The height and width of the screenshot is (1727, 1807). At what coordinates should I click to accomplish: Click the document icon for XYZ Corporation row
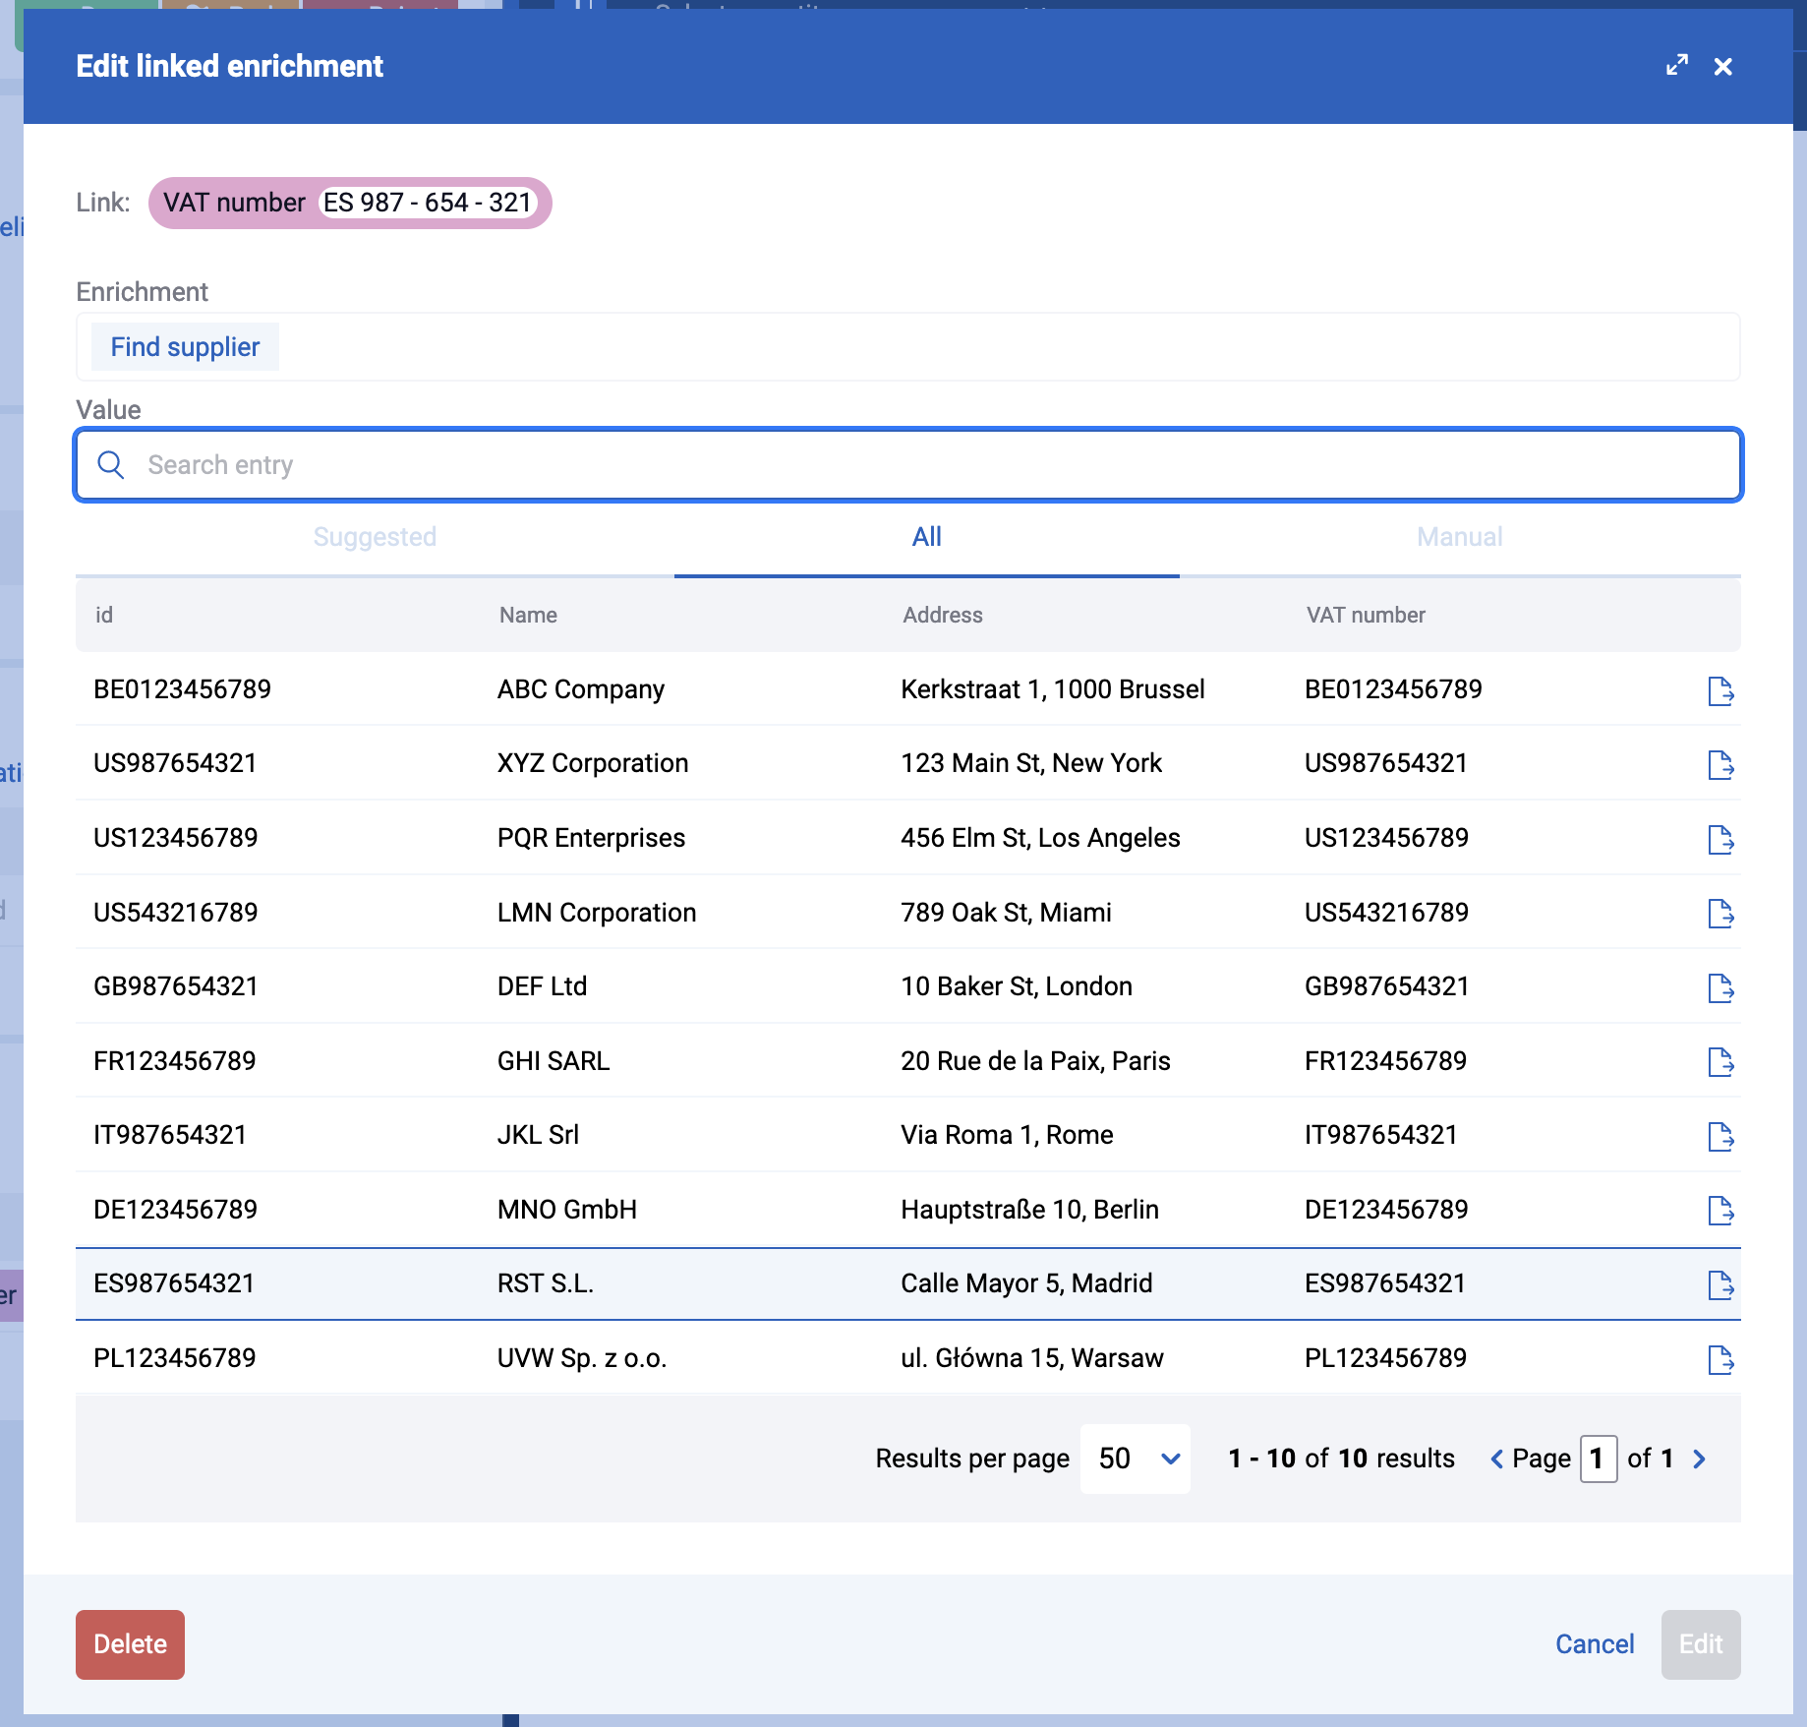[x=1720, y=764]
